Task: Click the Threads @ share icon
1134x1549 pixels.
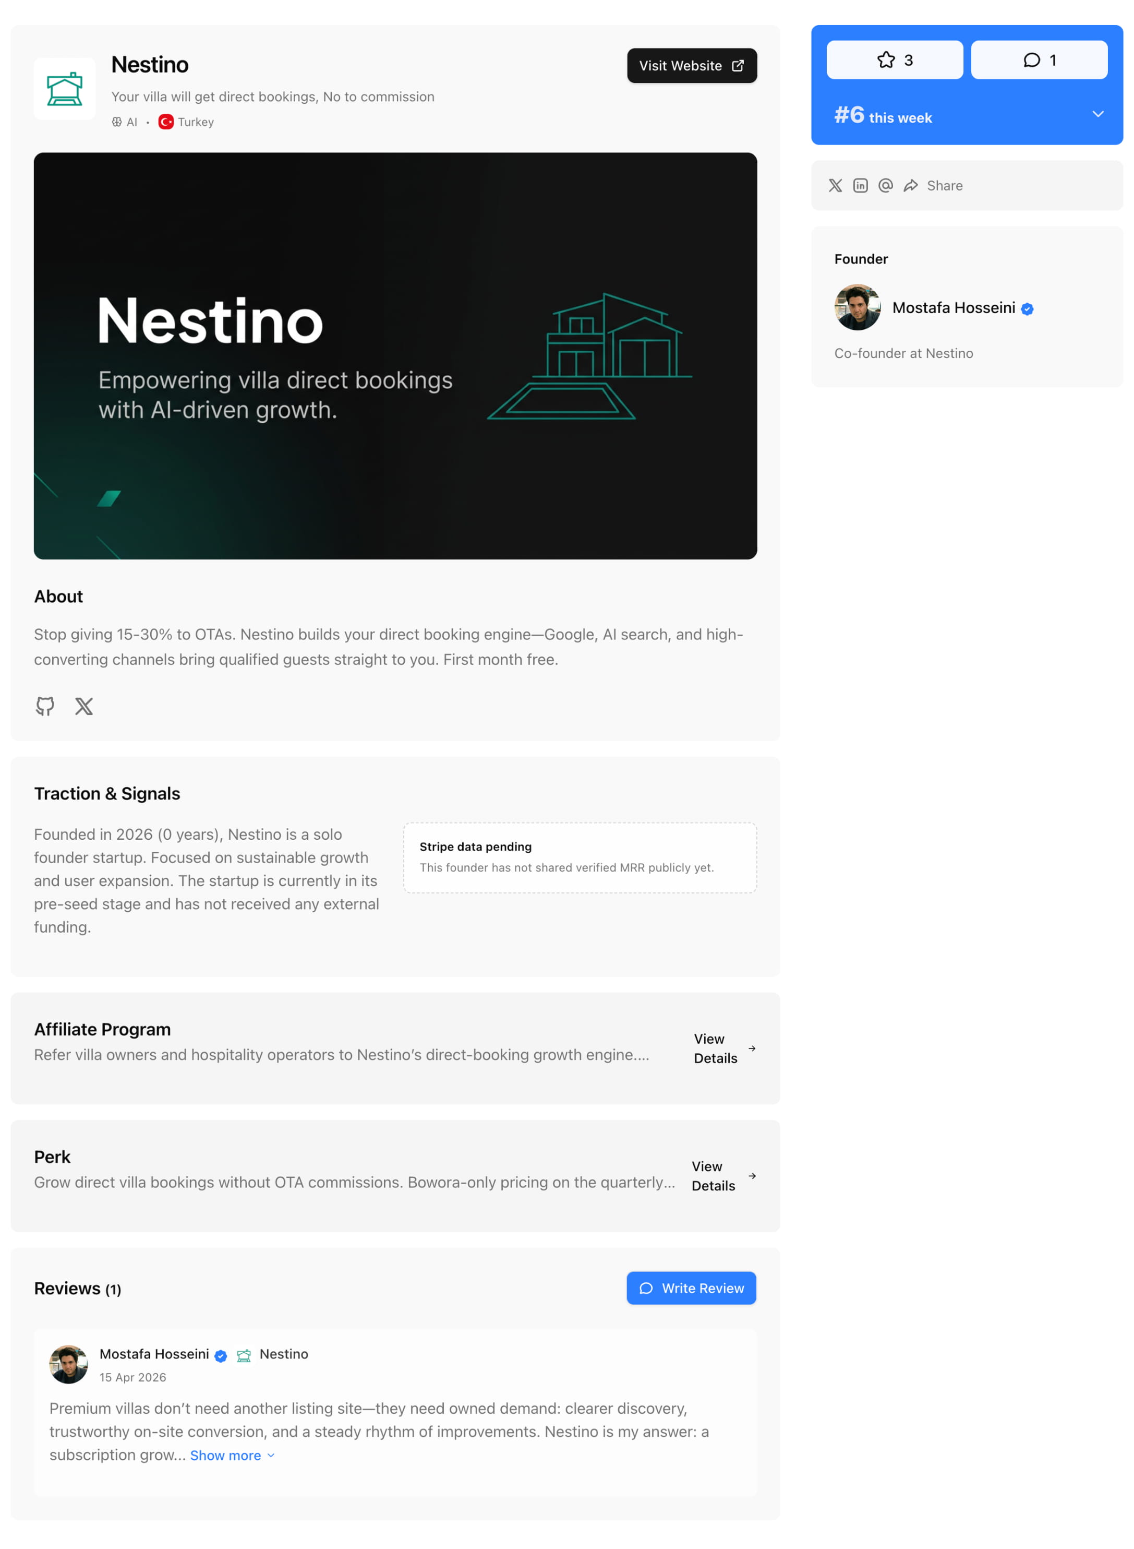Action: pyautogui.click(x=886, y=185)
